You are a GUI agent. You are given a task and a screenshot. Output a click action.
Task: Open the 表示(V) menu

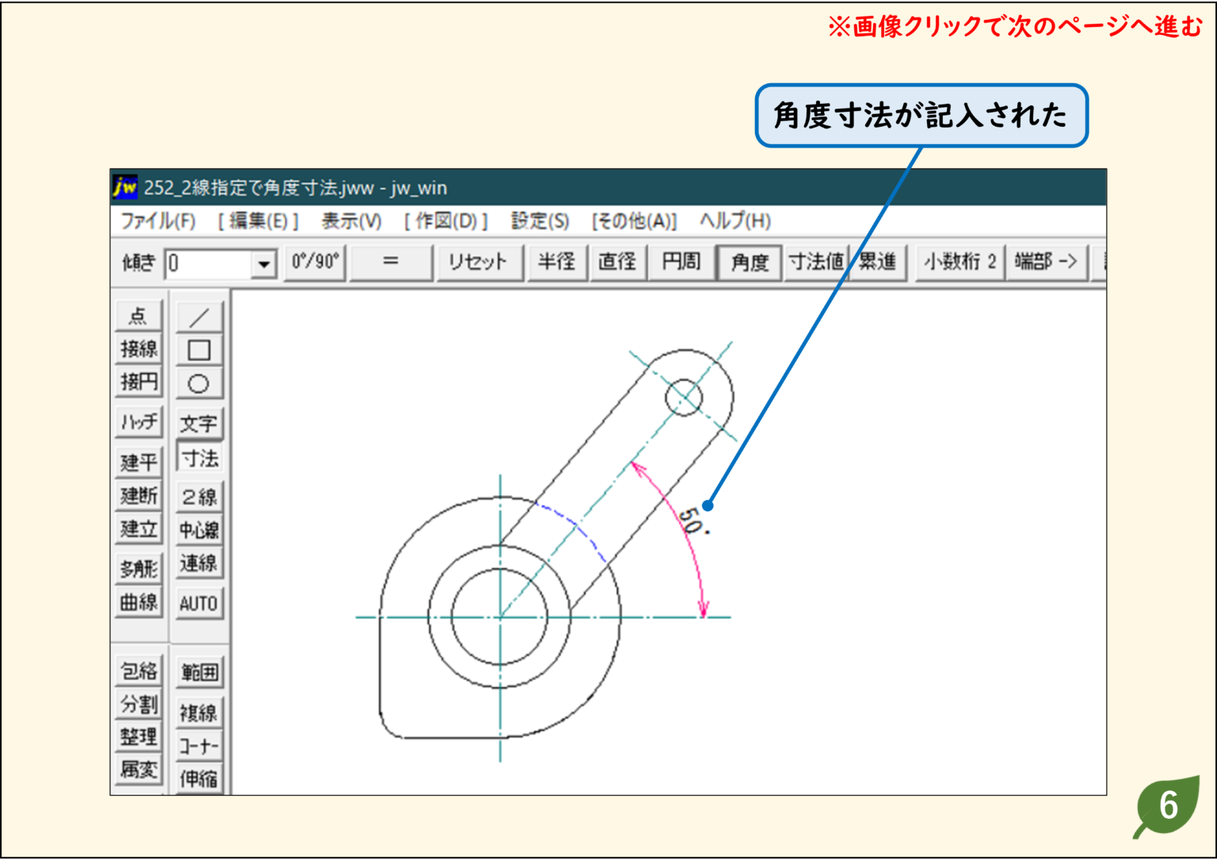[351, 222]
